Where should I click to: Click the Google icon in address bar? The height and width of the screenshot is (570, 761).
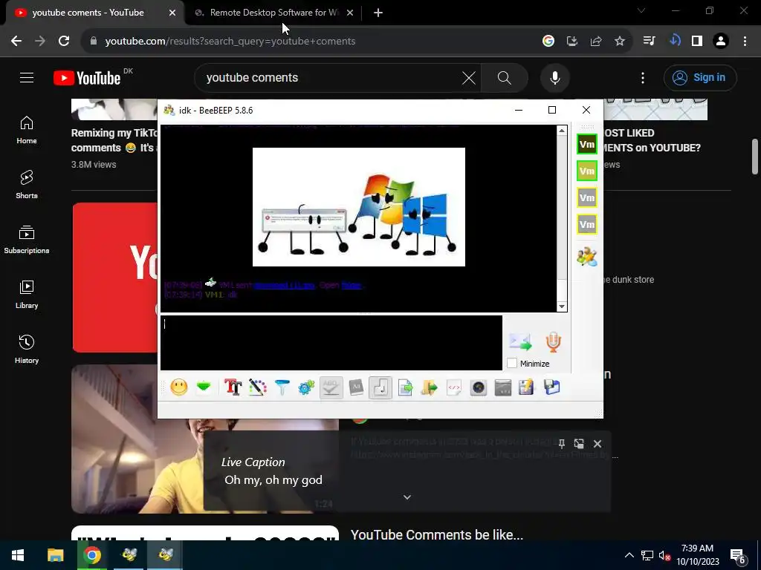click(x=548, y=42)
